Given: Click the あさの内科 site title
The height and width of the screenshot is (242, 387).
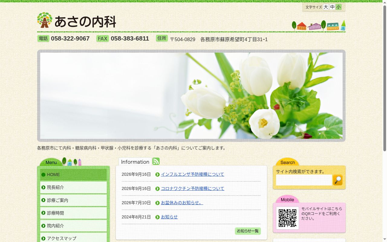Looking at the screenshot, I should [x=85, y=21].
